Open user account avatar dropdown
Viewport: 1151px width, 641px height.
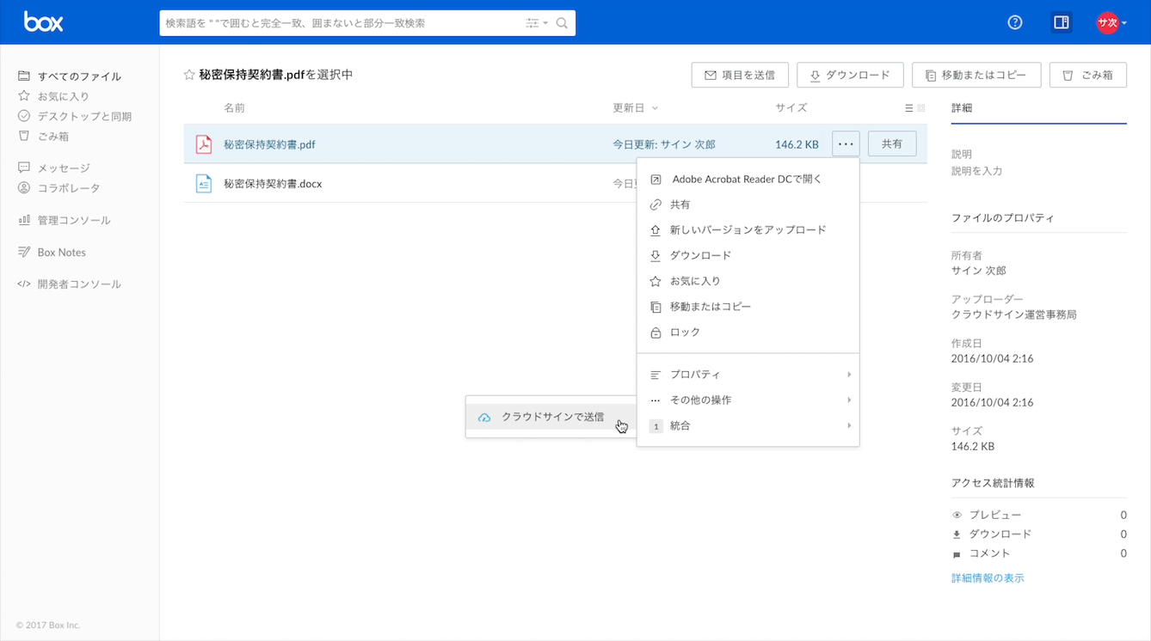(1111, 23)
